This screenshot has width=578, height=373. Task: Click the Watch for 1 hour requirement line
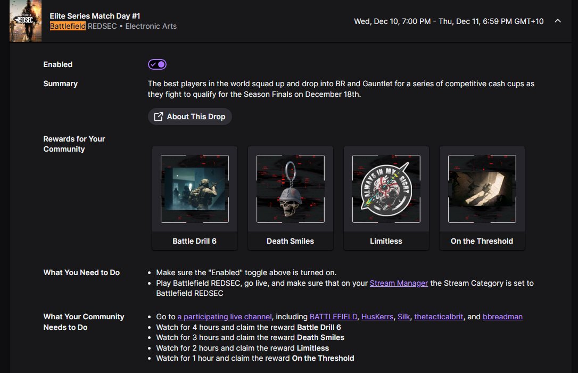(x=255, y=358)
